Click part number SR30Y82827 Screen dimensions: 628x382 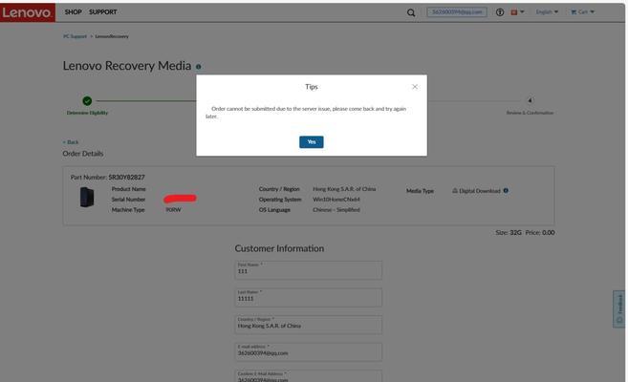click(x=126, y=178)
